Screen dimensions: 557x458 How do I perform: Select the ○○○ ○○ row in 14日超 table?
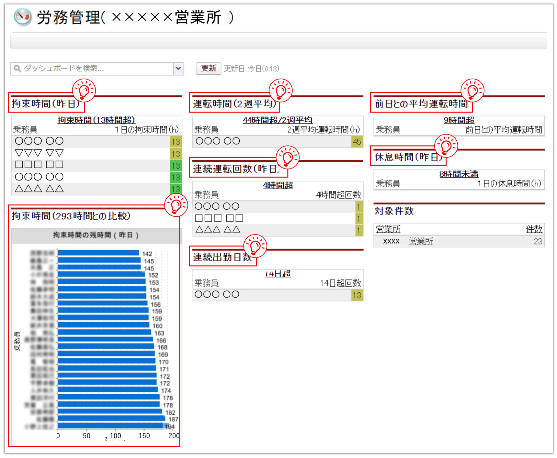coord(278,295)
